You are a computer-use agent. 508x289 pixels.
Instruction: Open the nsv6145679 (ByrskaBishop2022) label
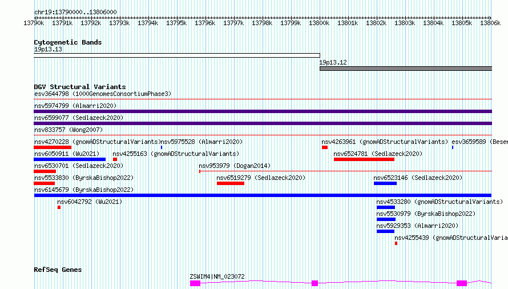click(x=84, y=190)
